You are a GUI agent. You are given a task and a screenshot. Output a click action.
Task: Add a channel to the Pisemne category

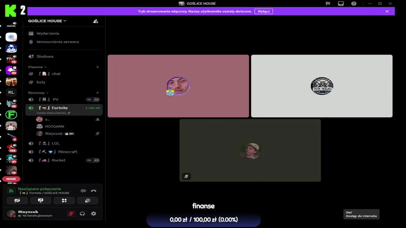tap(97, 67)
